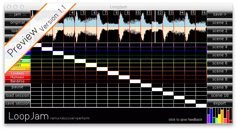Toggle the white cell under slice 4
237x130 pixels.
[x=69, y=57]
